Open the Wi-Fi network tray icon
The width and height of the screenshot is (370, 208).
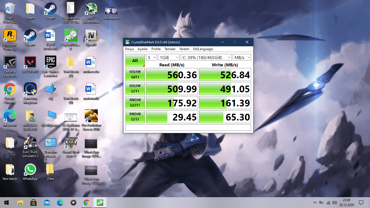(x=328, y=202)
